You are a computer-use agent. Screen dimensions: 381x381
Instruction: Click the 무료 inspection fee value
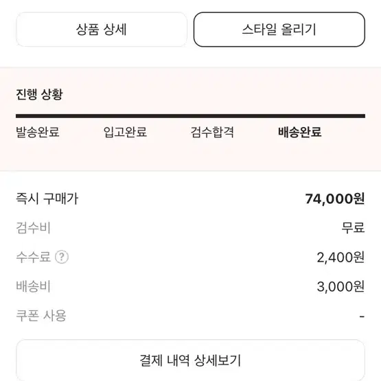coord(353,228)
